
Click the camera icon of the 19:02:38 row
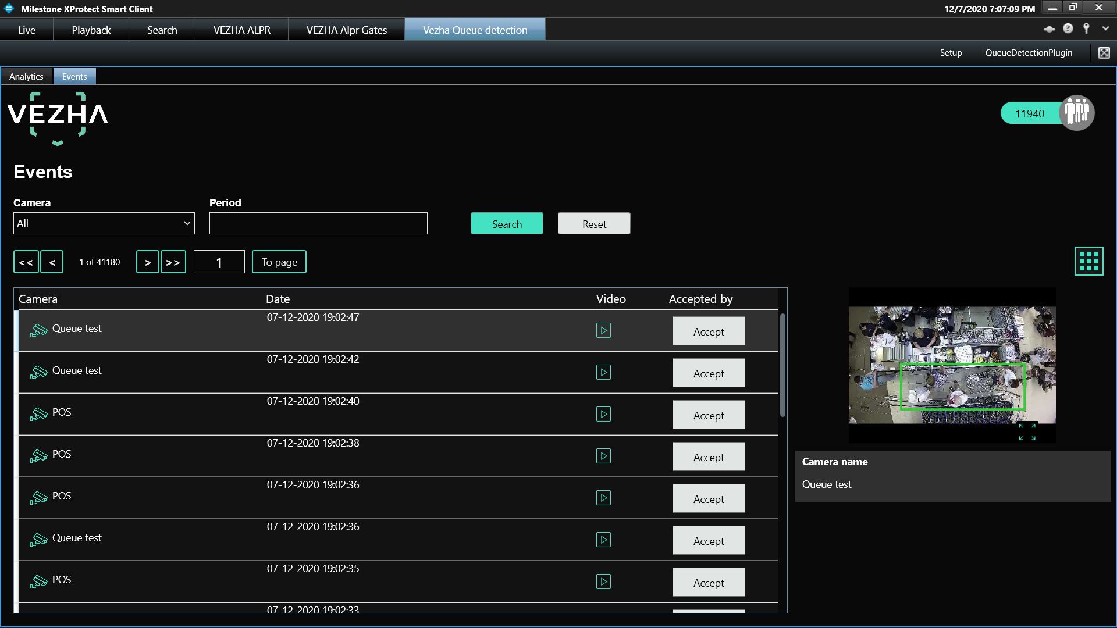coord(39,456)
